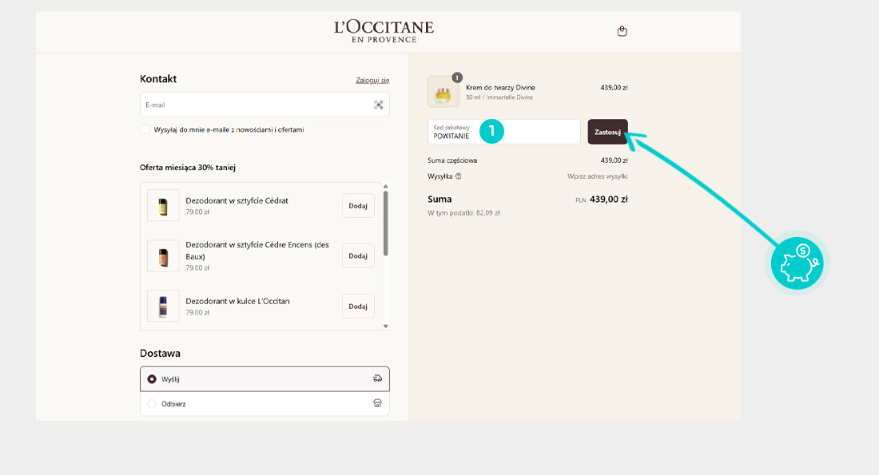Click the 'Dezodorant w sztyfcie Cédrat' name
The height and width of the screenshot is (475, 879).
click(x=237, y=200)
